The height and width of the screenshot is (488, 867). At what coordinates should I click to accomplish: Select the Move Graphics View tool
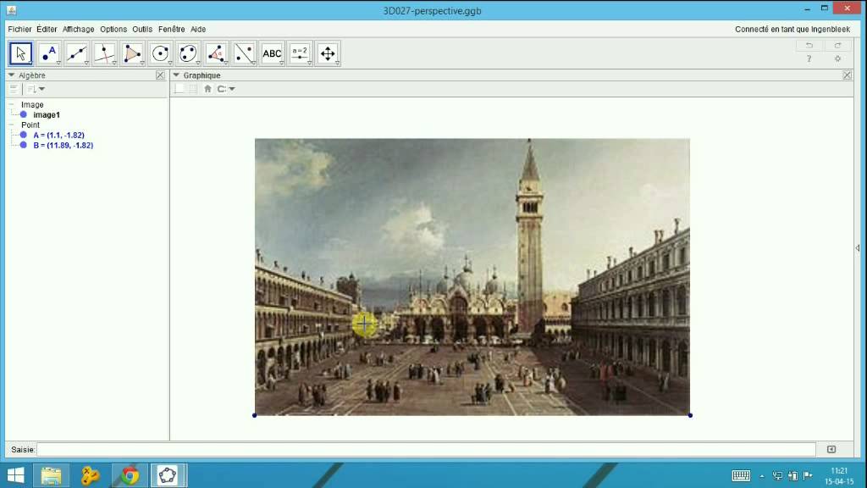coord(328,53)
